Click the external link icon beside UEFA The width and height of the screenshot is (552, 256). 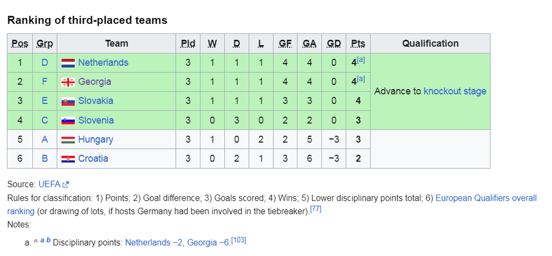(x=65, y=184)
